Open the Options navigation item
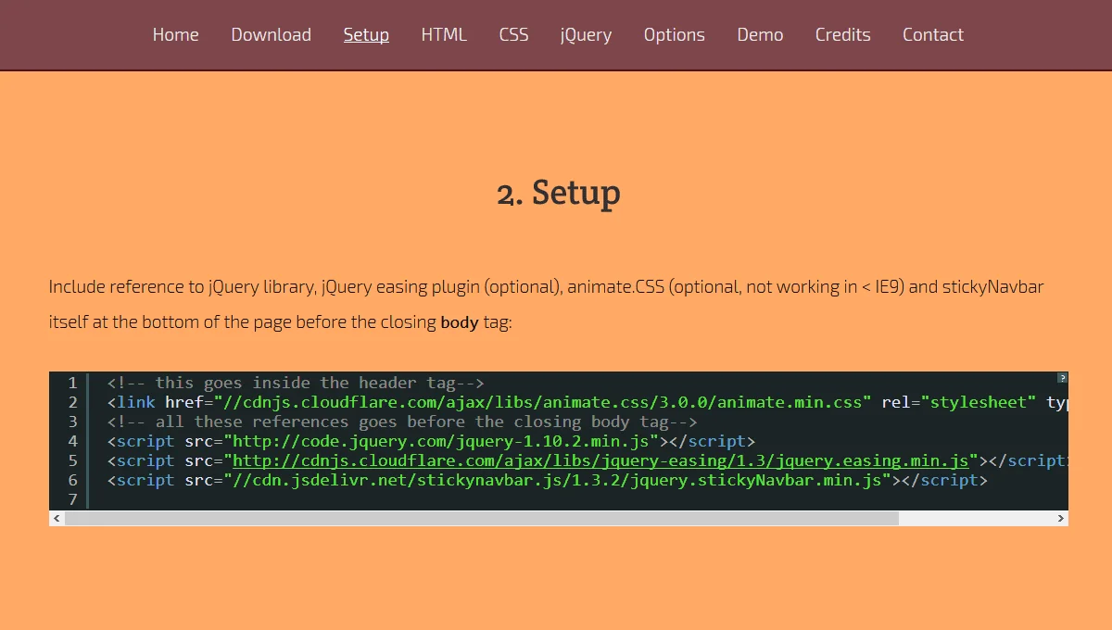Image resolution: width=1112 pixels, height=630 pixels. (x=674, y=34)
